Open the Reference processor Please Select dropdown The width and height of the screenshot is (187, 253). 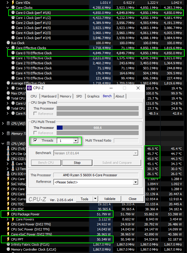coord(135,182)
